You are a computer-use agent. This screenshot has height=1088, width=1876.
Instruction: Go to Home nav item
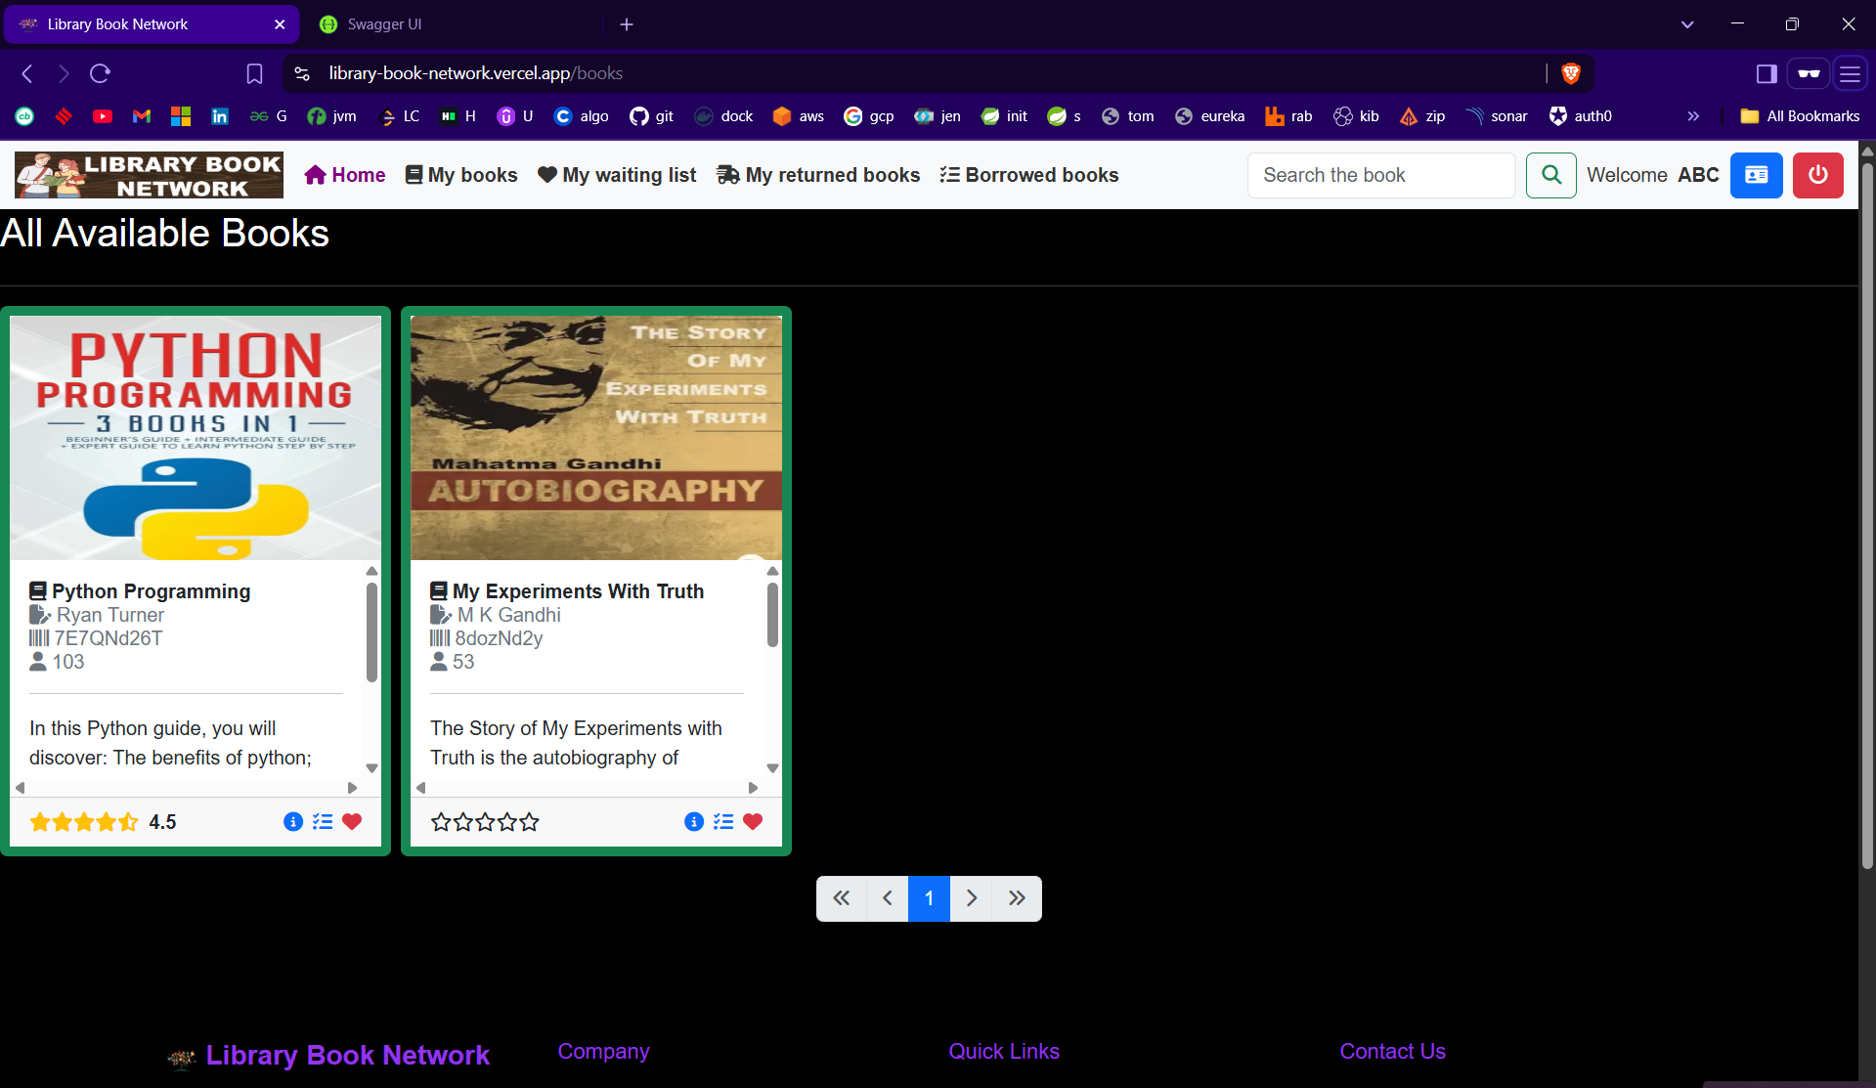click(345, 175)
